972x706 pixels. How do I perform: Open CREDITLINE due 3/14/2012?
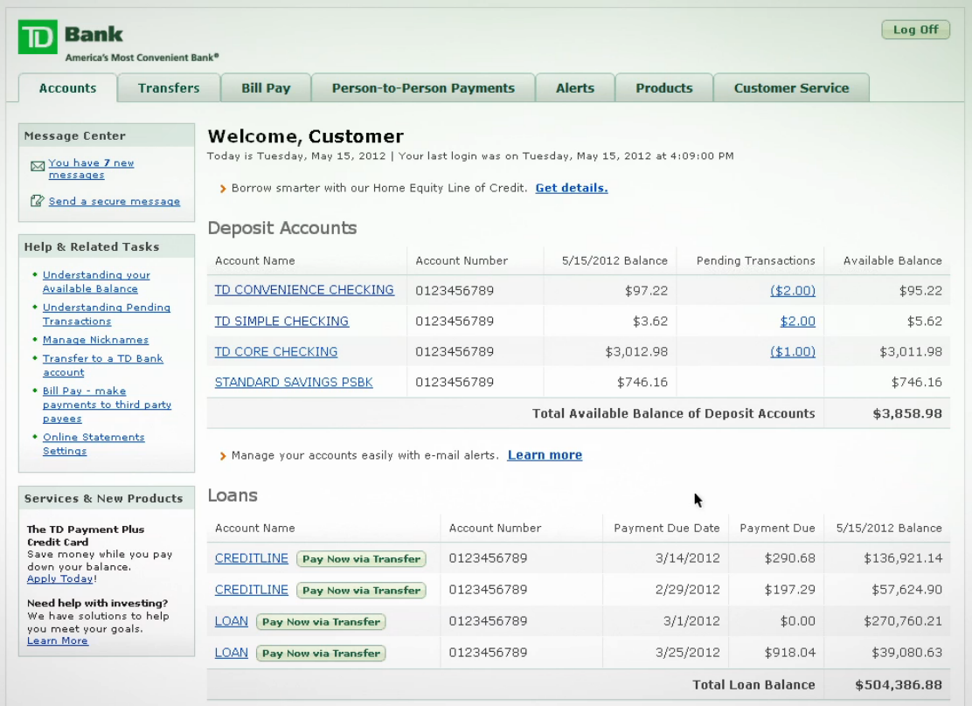pyautogui.click(x=251, y=557)
